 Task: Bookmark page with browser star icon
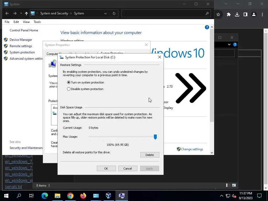218,15
